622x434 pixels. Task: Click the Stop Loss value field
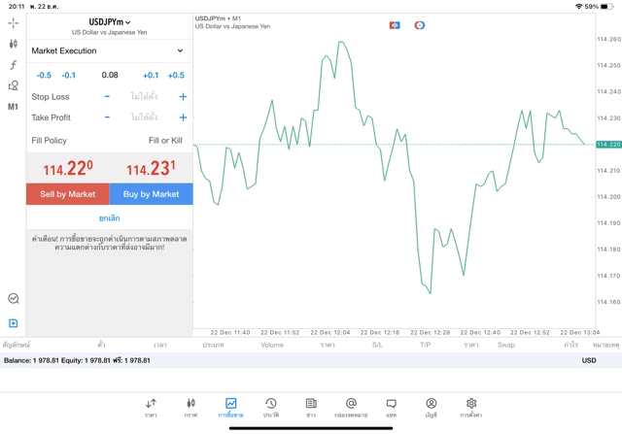click(144, 96)
